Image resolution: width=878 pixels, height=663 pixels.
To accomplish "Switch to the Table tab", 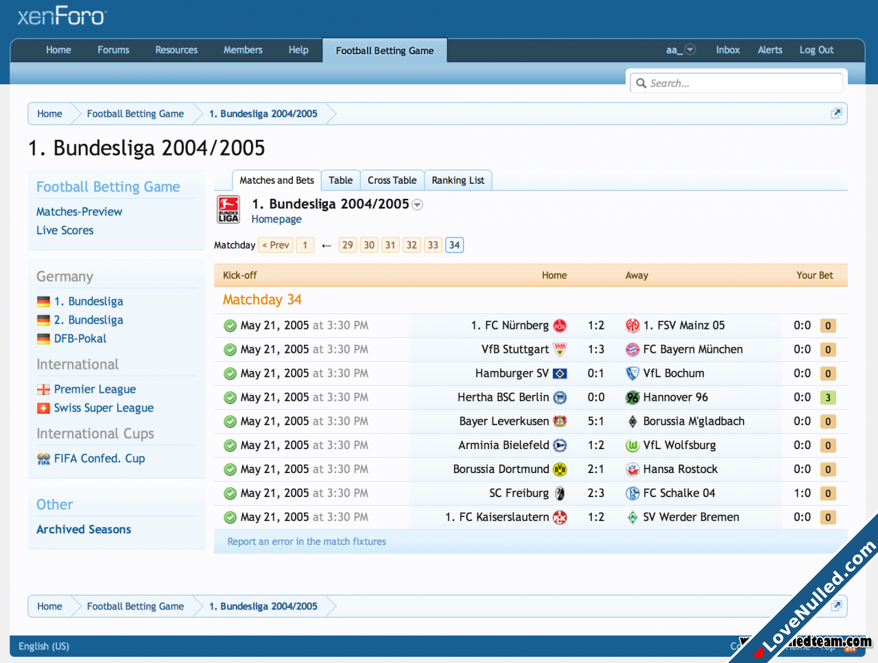I will coord(340,180).
